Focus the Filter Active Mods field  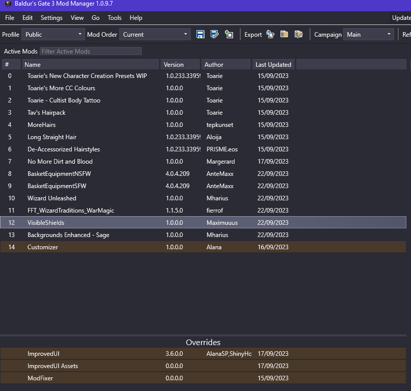coord(91,51)
